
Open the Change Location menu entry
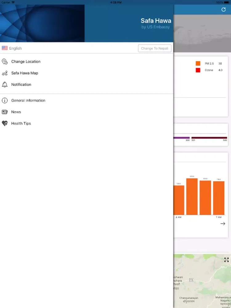pos(87,62)
